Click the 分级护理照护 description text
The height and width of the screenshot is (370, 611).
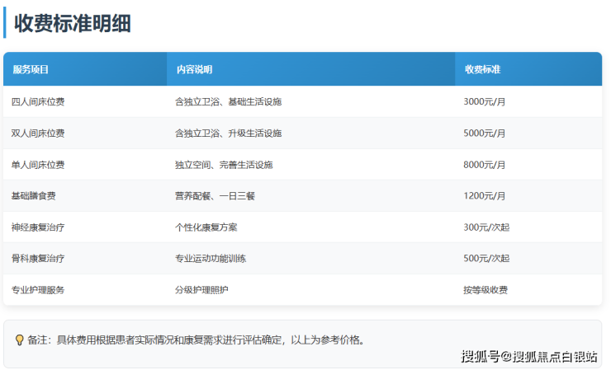(201, 290)
